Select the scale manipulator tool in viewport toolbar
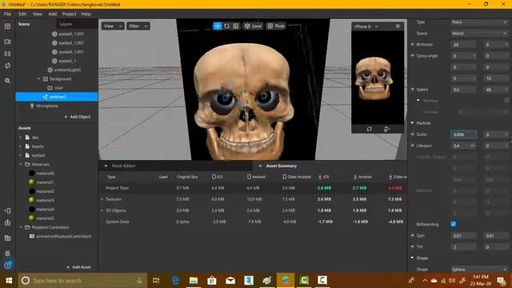 tap(235, 26)
